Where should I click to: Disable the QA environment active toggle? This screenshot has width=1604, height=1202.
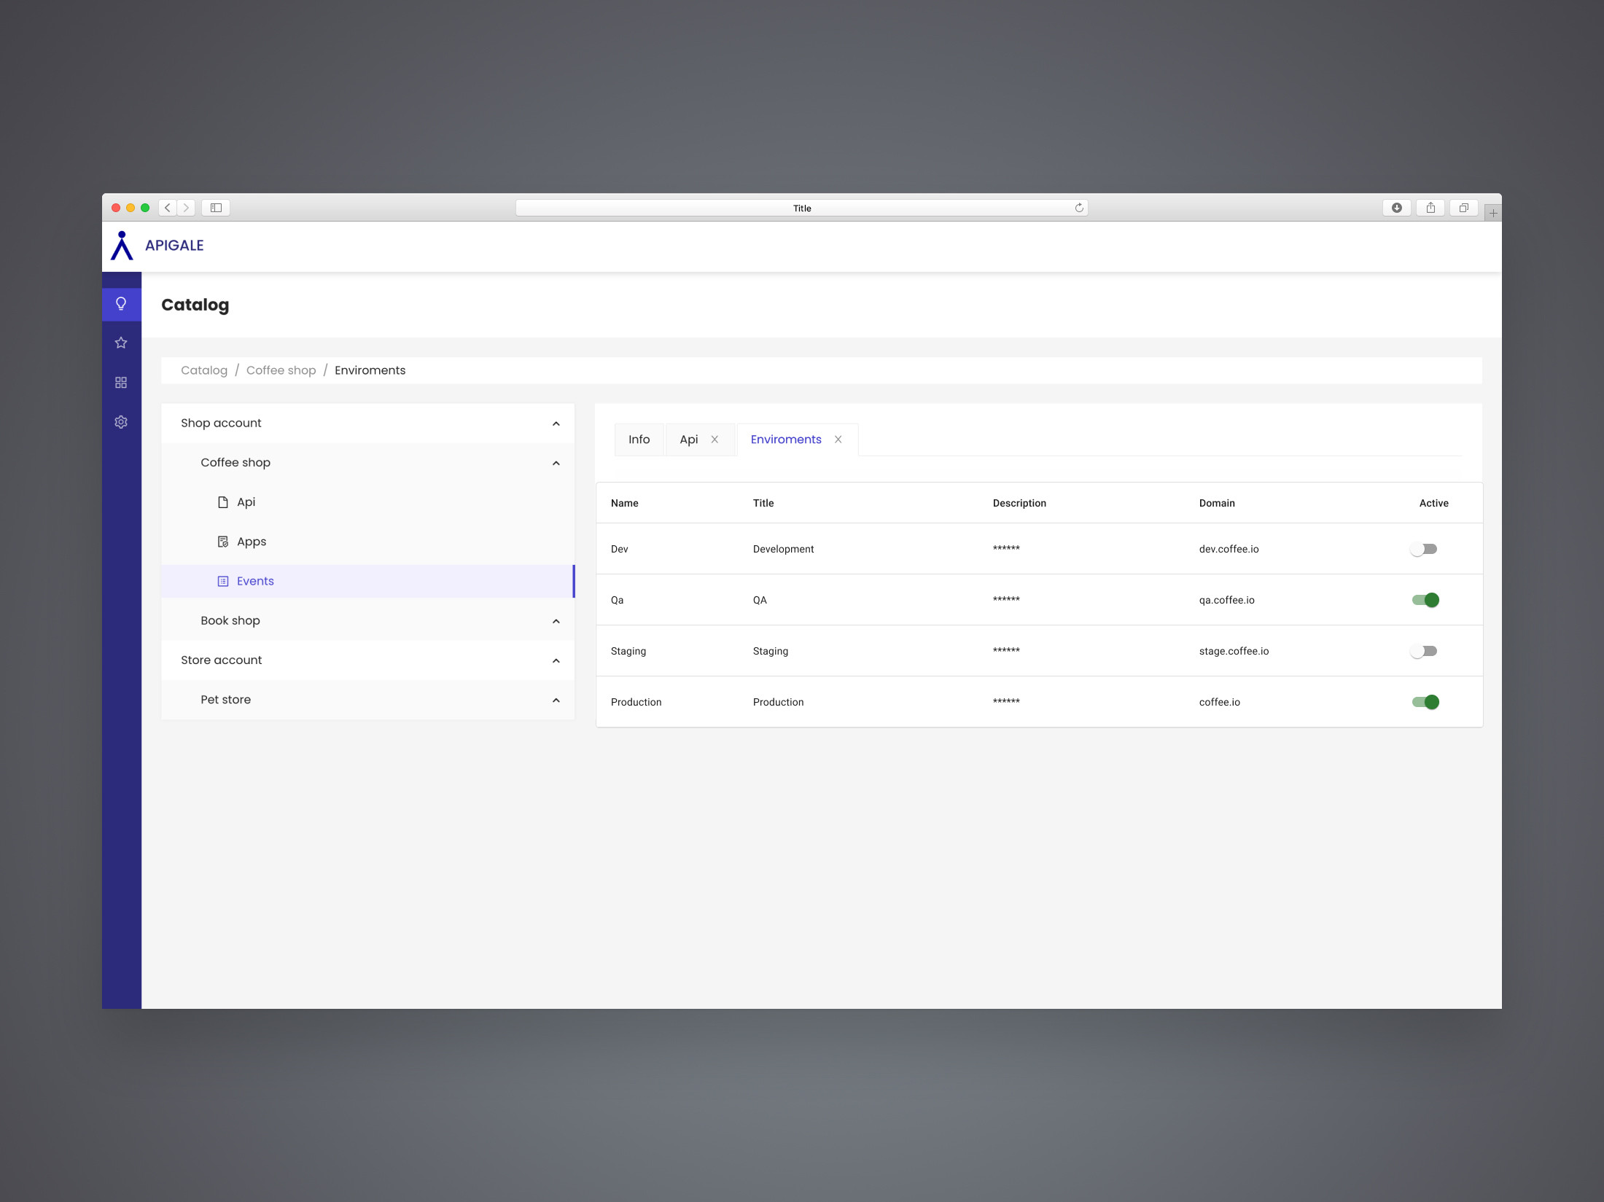(x=1426, y=600)
